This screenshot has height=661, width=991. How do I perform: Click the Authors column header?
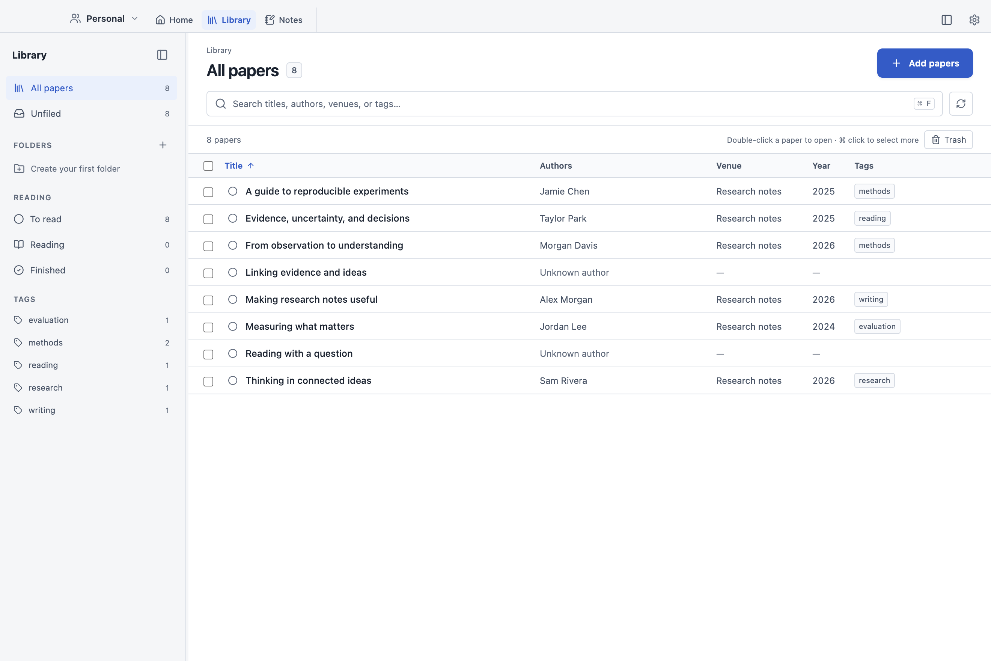pyautogui.click(x=556, y=166)
